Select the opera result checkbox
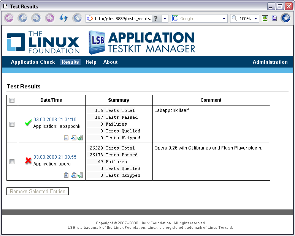 [x=12, y=162]
